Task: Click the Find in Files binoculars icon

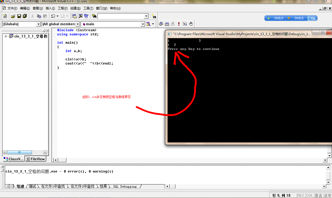Action: 94,16
